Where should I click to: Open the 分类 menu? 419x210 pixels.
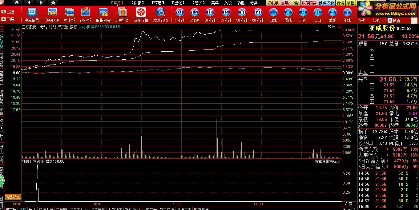[254, 3]
